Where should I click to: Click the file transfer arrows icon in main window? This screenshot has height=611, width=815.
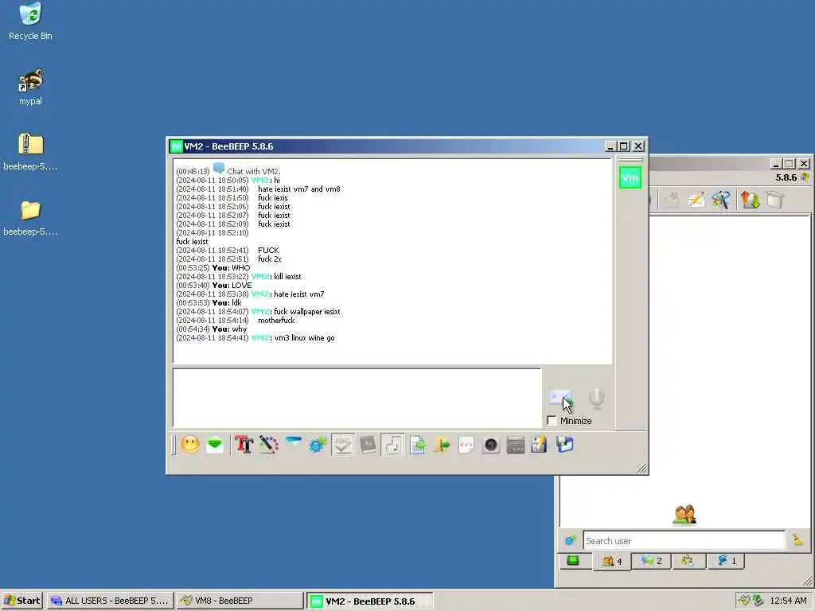point(750,200)
